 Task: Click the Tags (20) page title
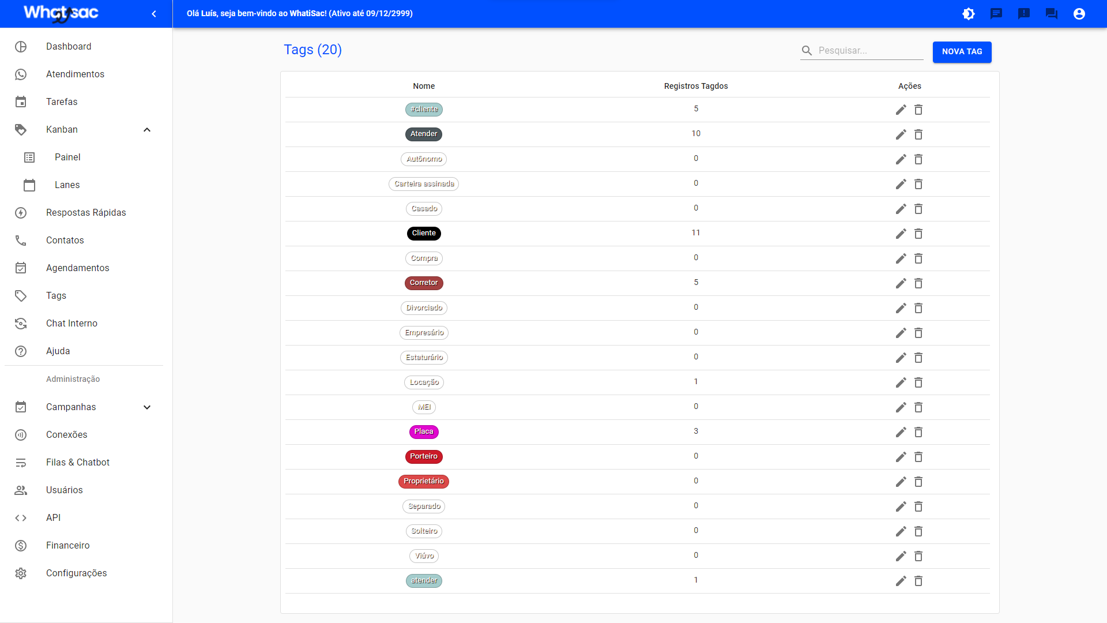coord(312,50)
